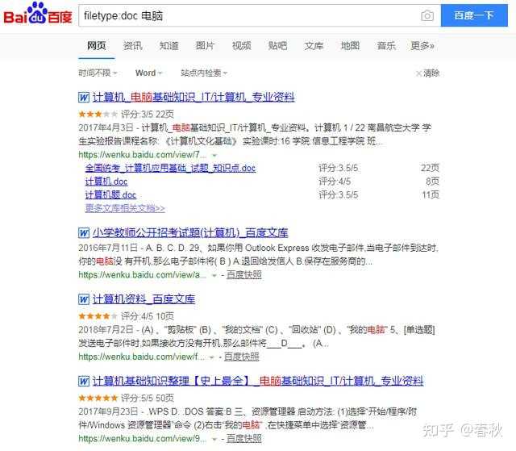Open 百度快照 for wenku.baidu.com/view/f... result
Screen dimensions: 516x451
[x=242, y=357]
